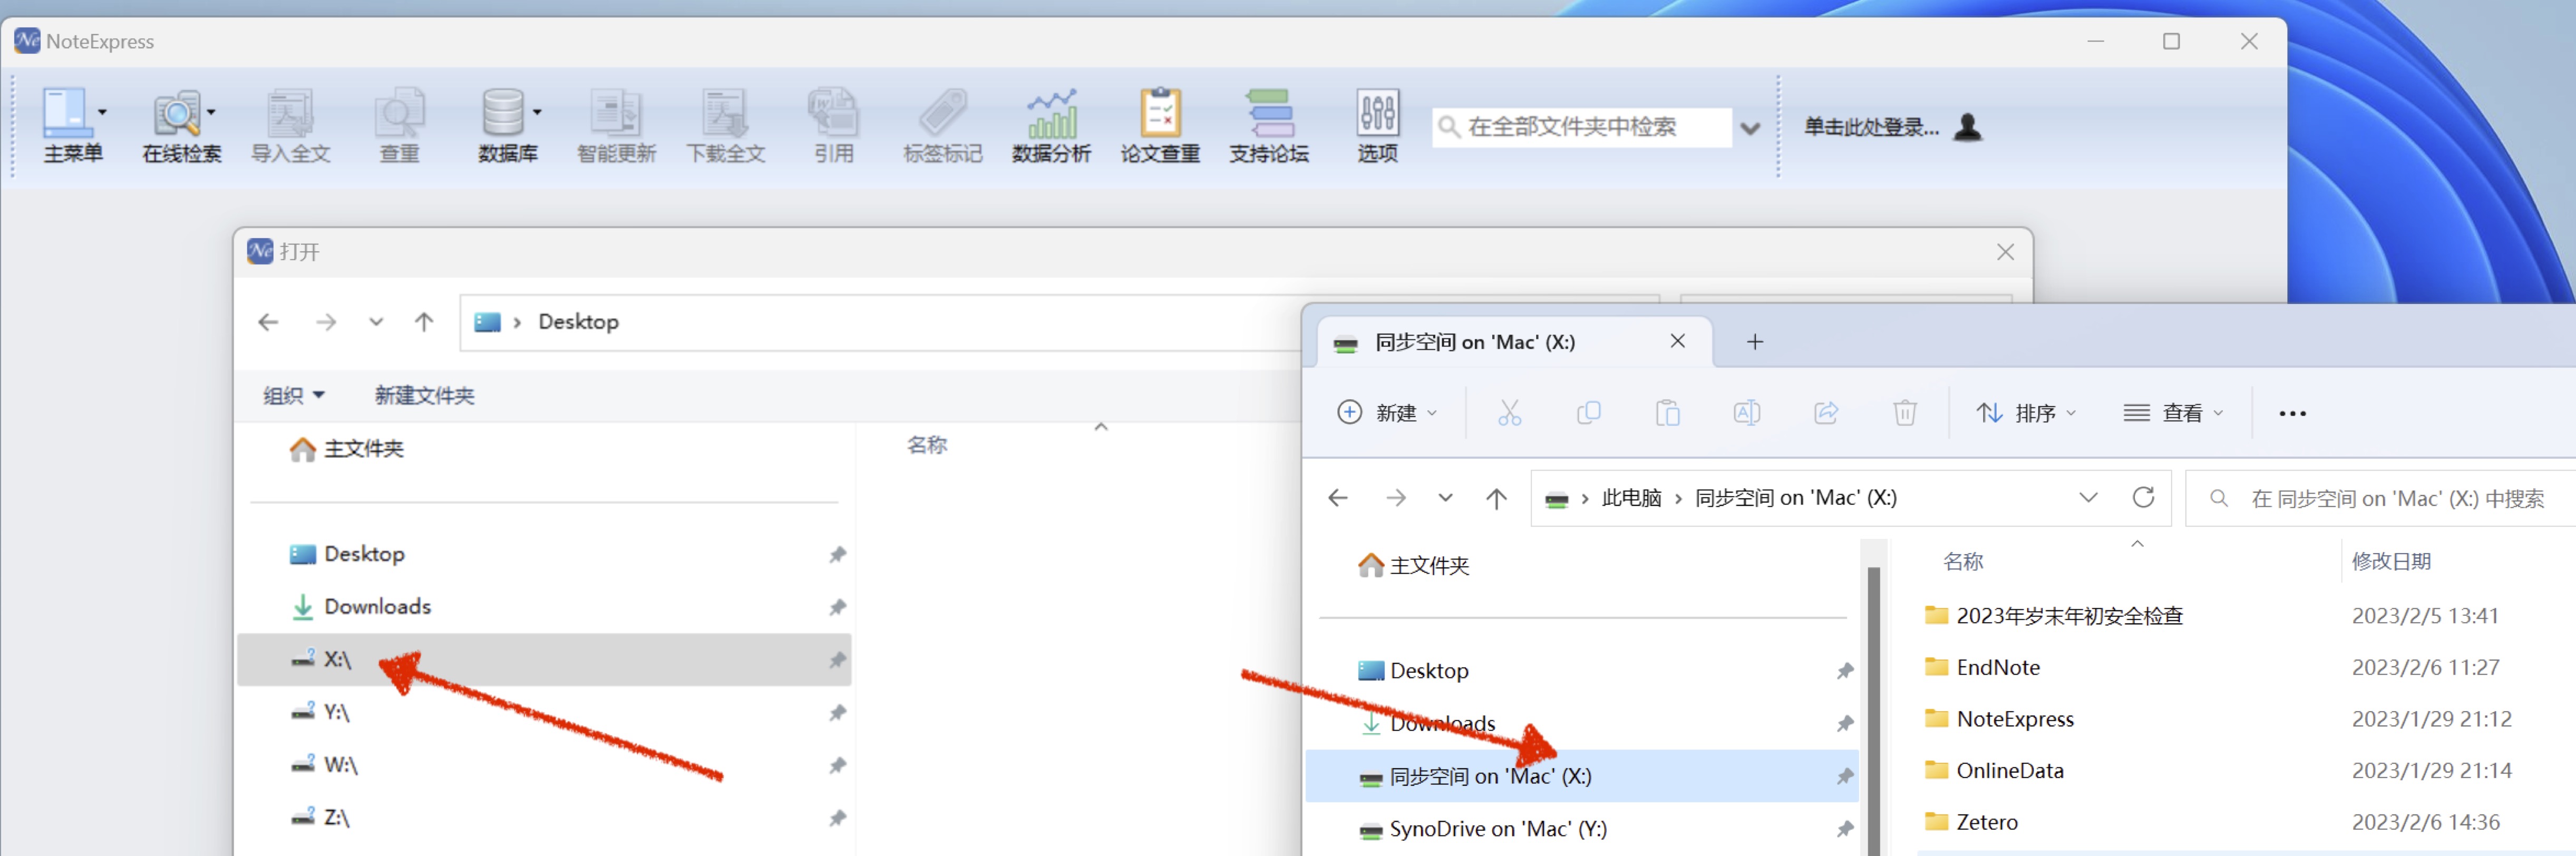Click Paste icon in Explorer toolbar
The height and width of the screenshot is (856, 2576).
[x=1667, y=412]
